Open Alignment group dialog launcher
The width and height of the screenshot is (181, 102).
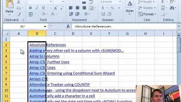pyautogui.click(x=95, y=20)
